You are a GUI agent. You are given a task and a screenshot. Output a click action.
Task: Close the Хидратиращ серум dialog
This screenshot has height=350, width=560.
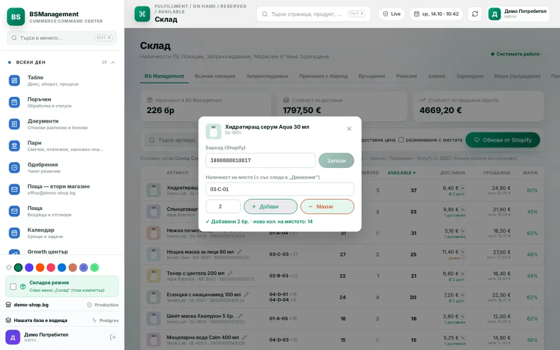pos(349,128)
